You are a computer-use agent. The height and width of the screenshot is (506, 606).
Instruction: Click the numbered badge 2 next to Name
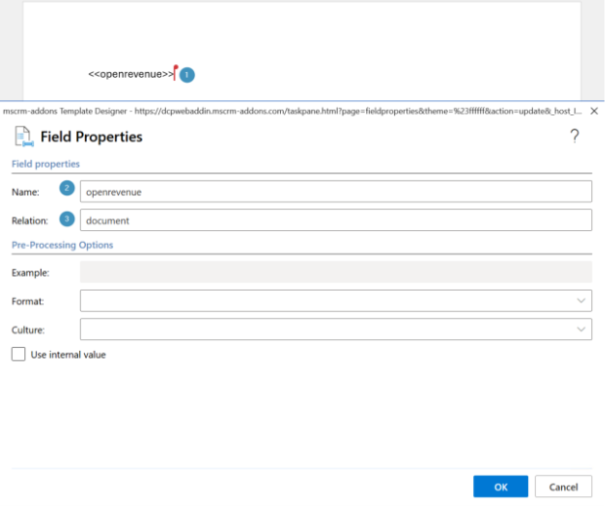coord(66,188)
